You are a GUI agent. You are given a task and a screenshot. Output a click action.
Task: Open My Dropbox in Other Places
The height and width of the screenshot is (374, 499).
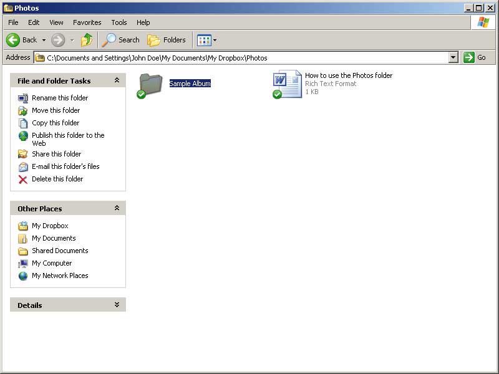point(50,226)
